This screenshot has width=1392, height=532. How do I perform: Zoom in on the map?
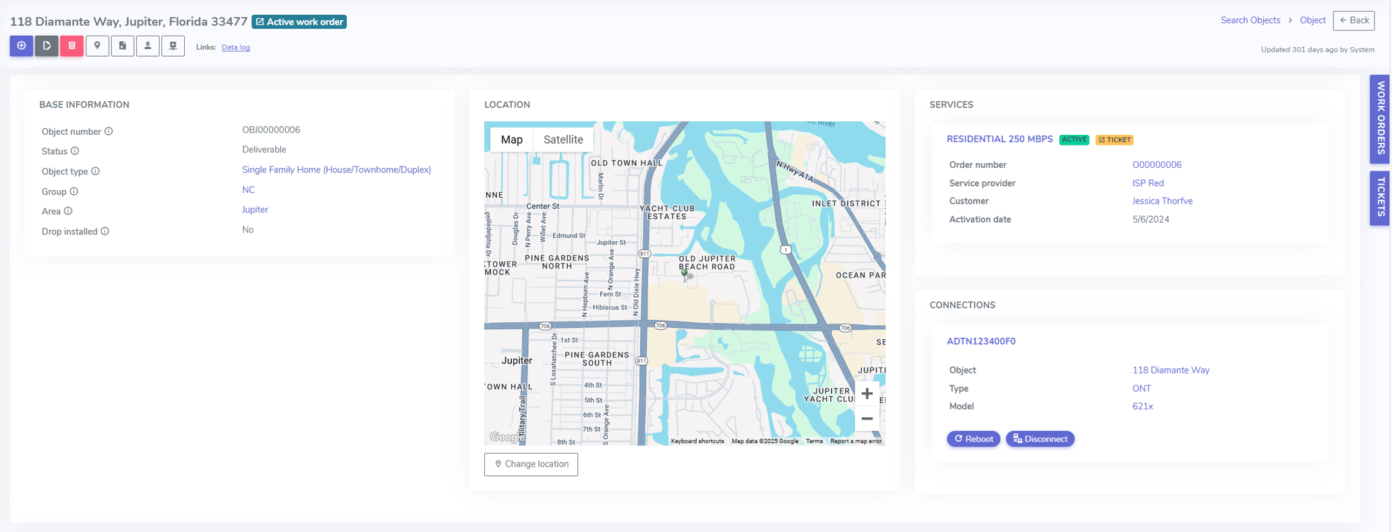tap(867, 393)
